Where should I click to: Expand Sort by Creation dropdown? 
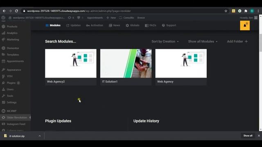tap(165, 41)
